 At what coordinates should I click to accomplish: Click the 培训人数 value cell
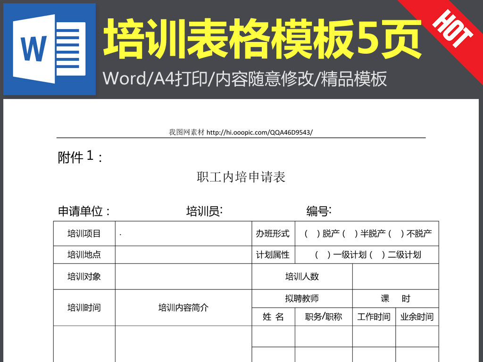[x=395, y=277]
